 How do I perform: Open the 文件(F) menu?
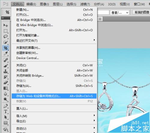[18, 4]
